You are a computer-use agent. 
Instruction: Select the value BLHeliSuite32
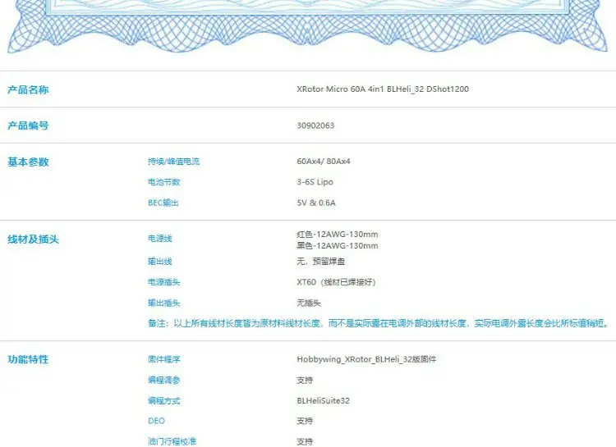pos(323,401)
